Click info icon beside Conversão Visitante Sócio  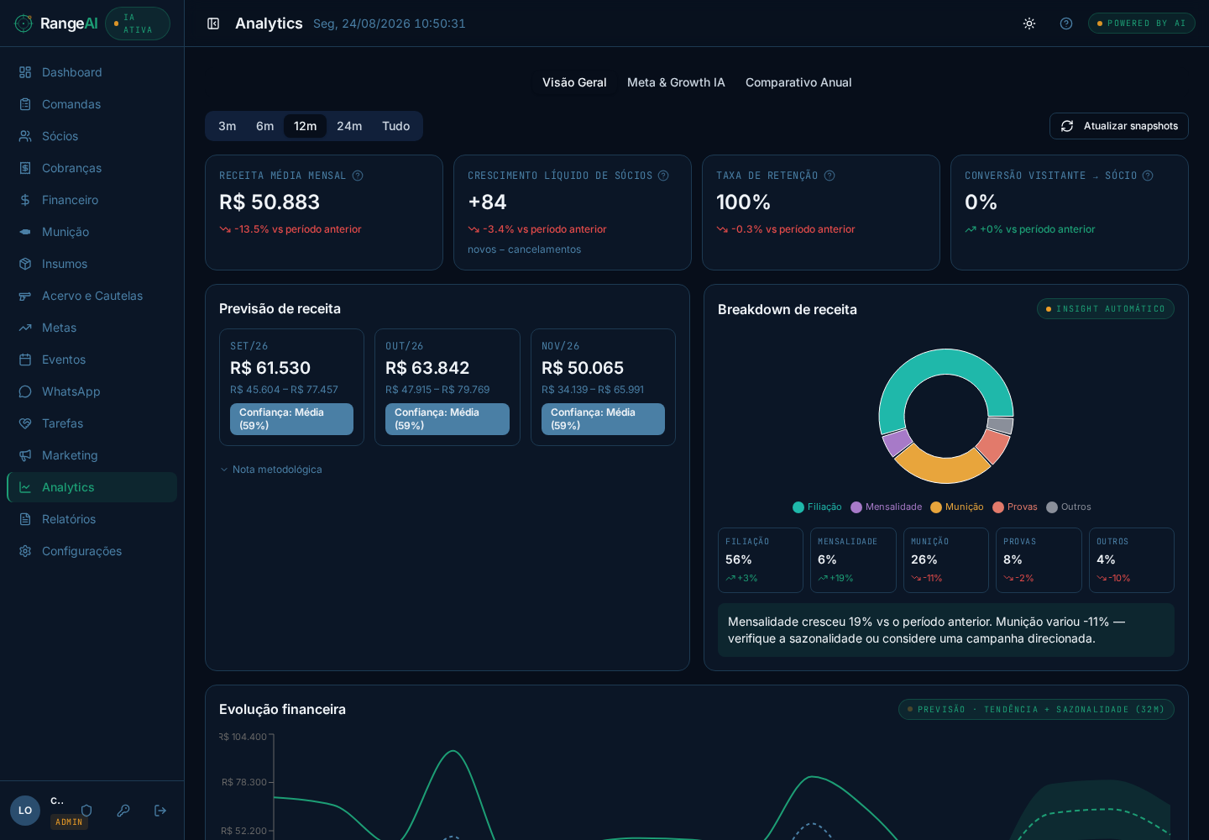click(x=1148, y=176)
